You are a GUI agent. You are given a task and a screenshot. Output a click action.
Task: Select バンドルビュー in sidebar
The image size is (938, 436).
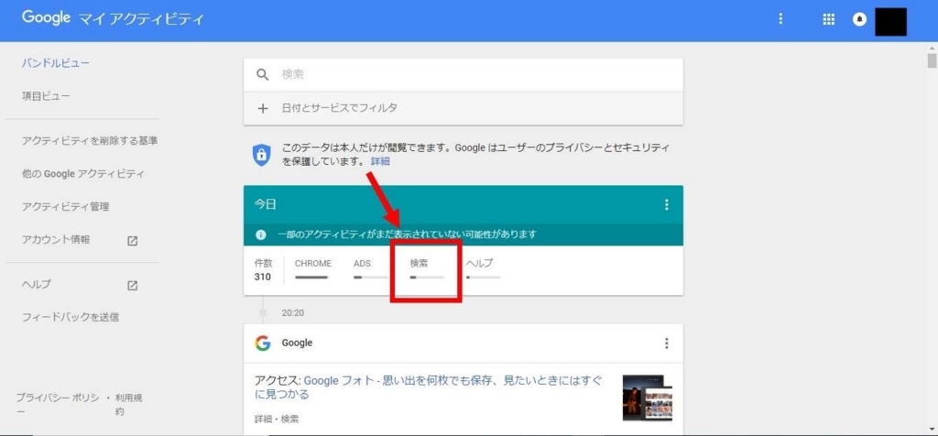click(x=56, y=63)
